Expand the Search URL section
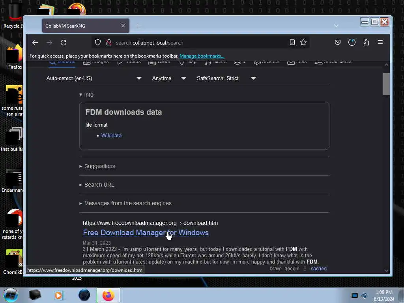The image size is (404, 303). point(97,185)
